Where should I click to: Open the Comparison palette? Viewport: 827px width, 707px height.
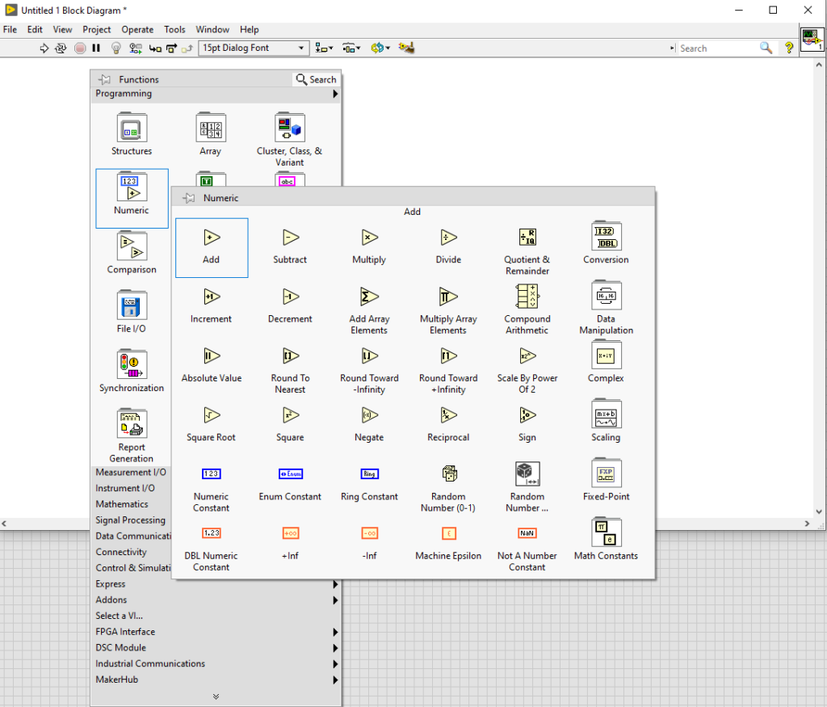[132, 252]
